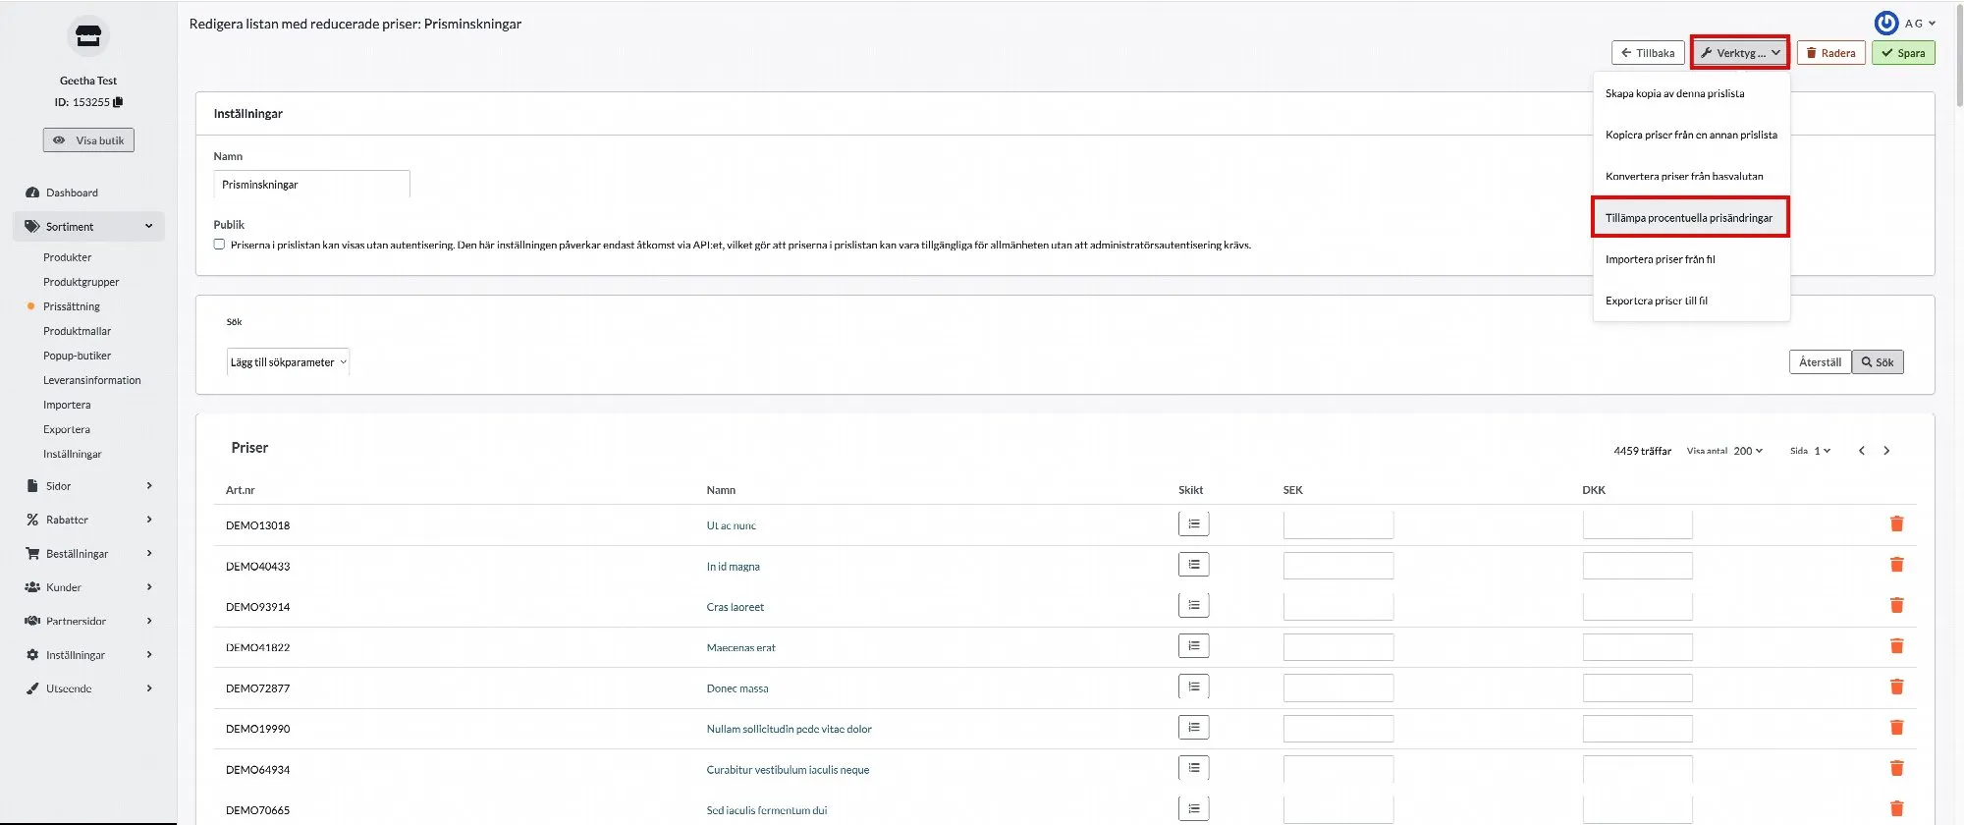
Task: Open the Ut ac nunc product link
Action: click(732, 525)
